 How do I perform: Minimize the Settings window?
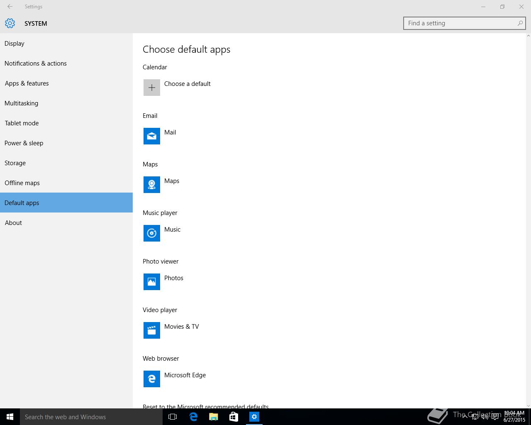click(483, 7)
